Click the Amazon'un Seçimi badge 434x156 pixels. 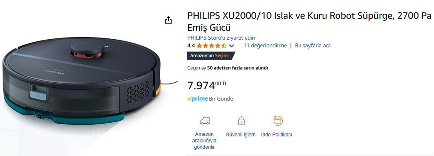coord(211,55)
